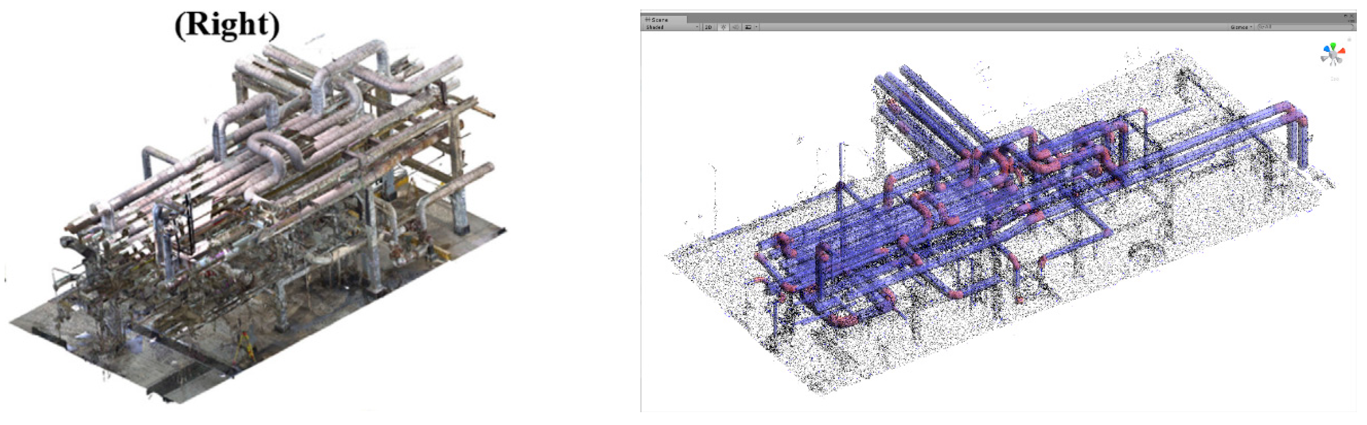Toggle 2D view mode button
The image size is (1367, 425).
(x=708, y=27)
